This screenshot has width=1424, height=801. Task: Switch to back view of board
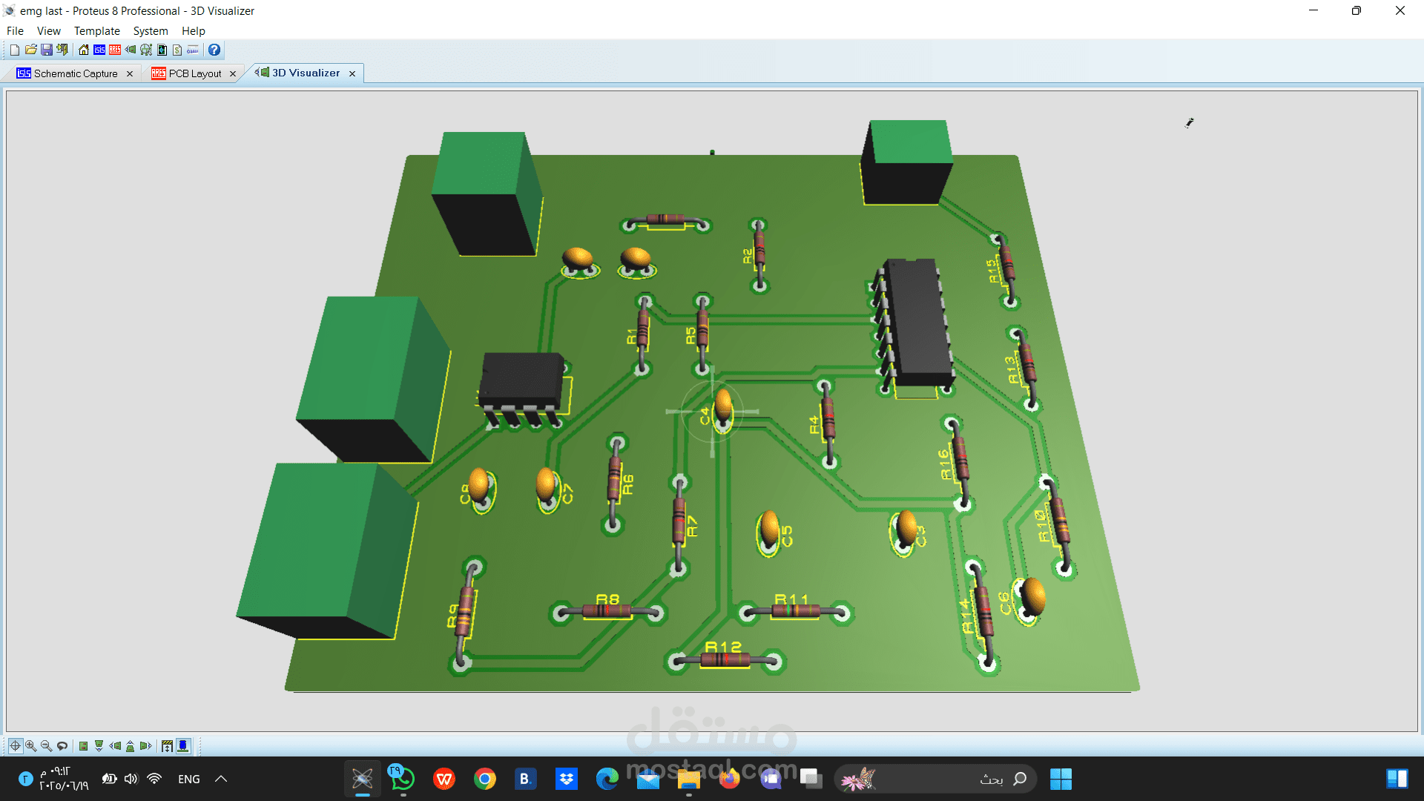(x=131, y=746)
